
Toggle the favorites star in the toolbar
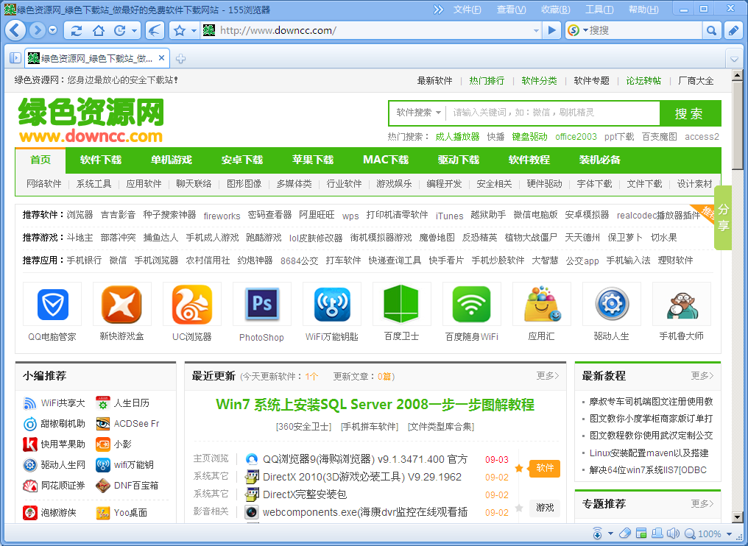point(177,30)
